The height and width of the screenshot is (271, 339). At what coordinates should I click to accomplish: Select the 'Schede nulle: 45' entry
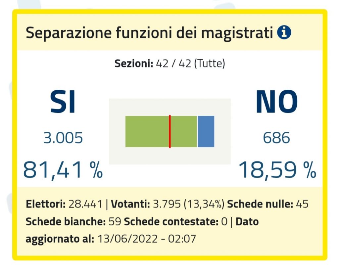268,204
